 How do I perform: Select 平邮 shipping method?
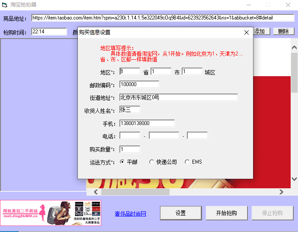click(122, 162)
